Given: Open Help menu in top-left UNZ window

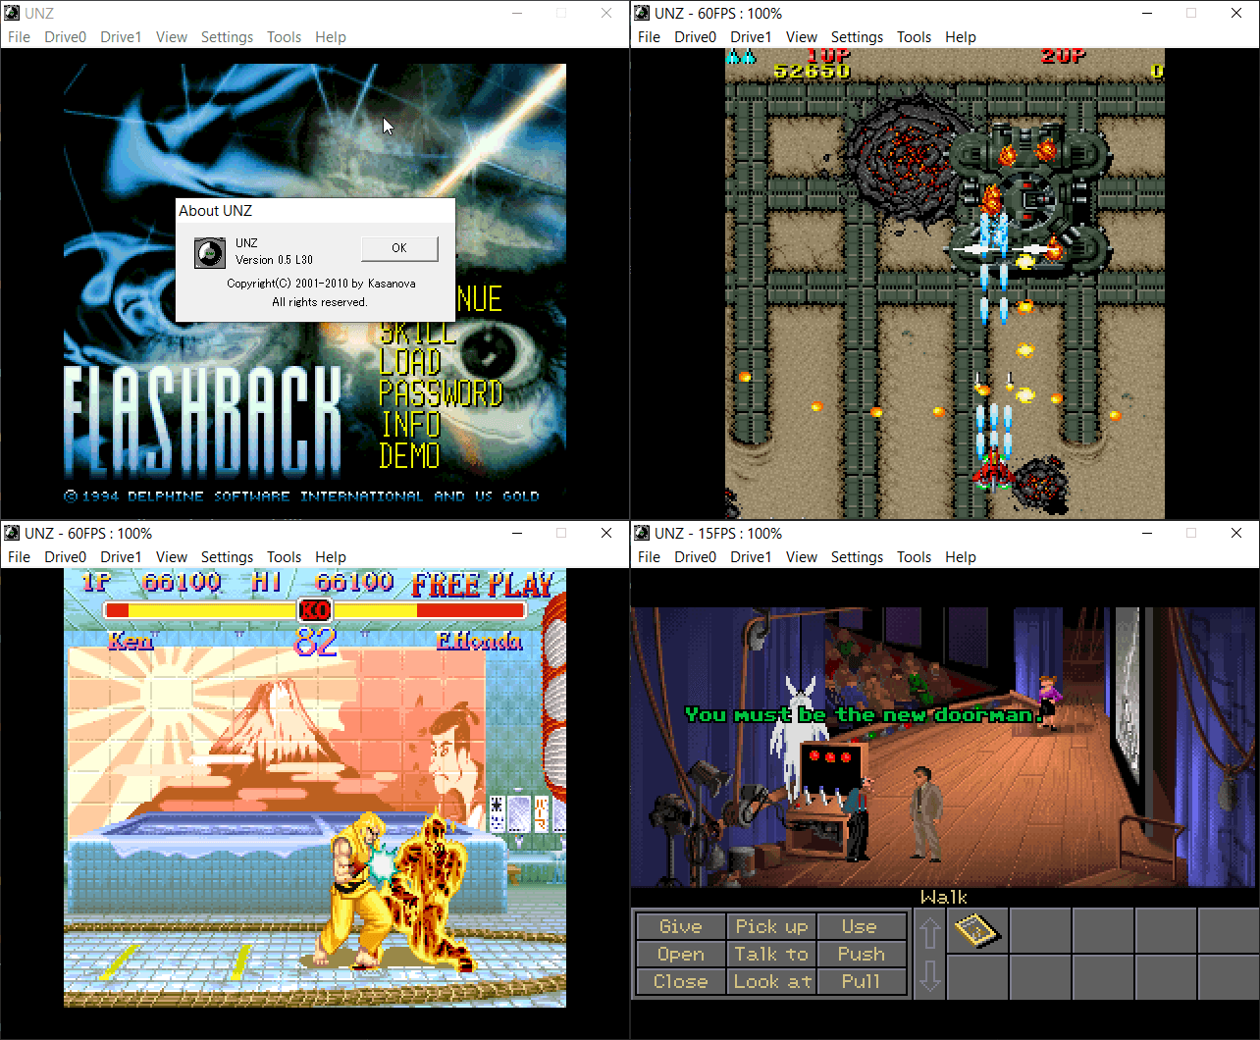Looking at the screenshot, I should pyautogui.click(x=331, y=37).
